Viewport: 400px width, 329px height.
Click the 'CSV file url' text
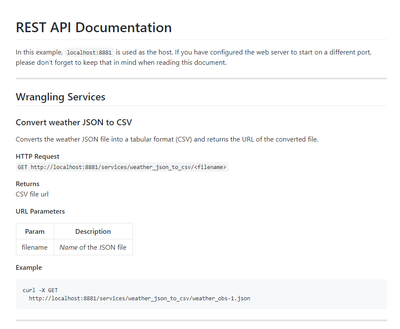(x=32, y=194)
